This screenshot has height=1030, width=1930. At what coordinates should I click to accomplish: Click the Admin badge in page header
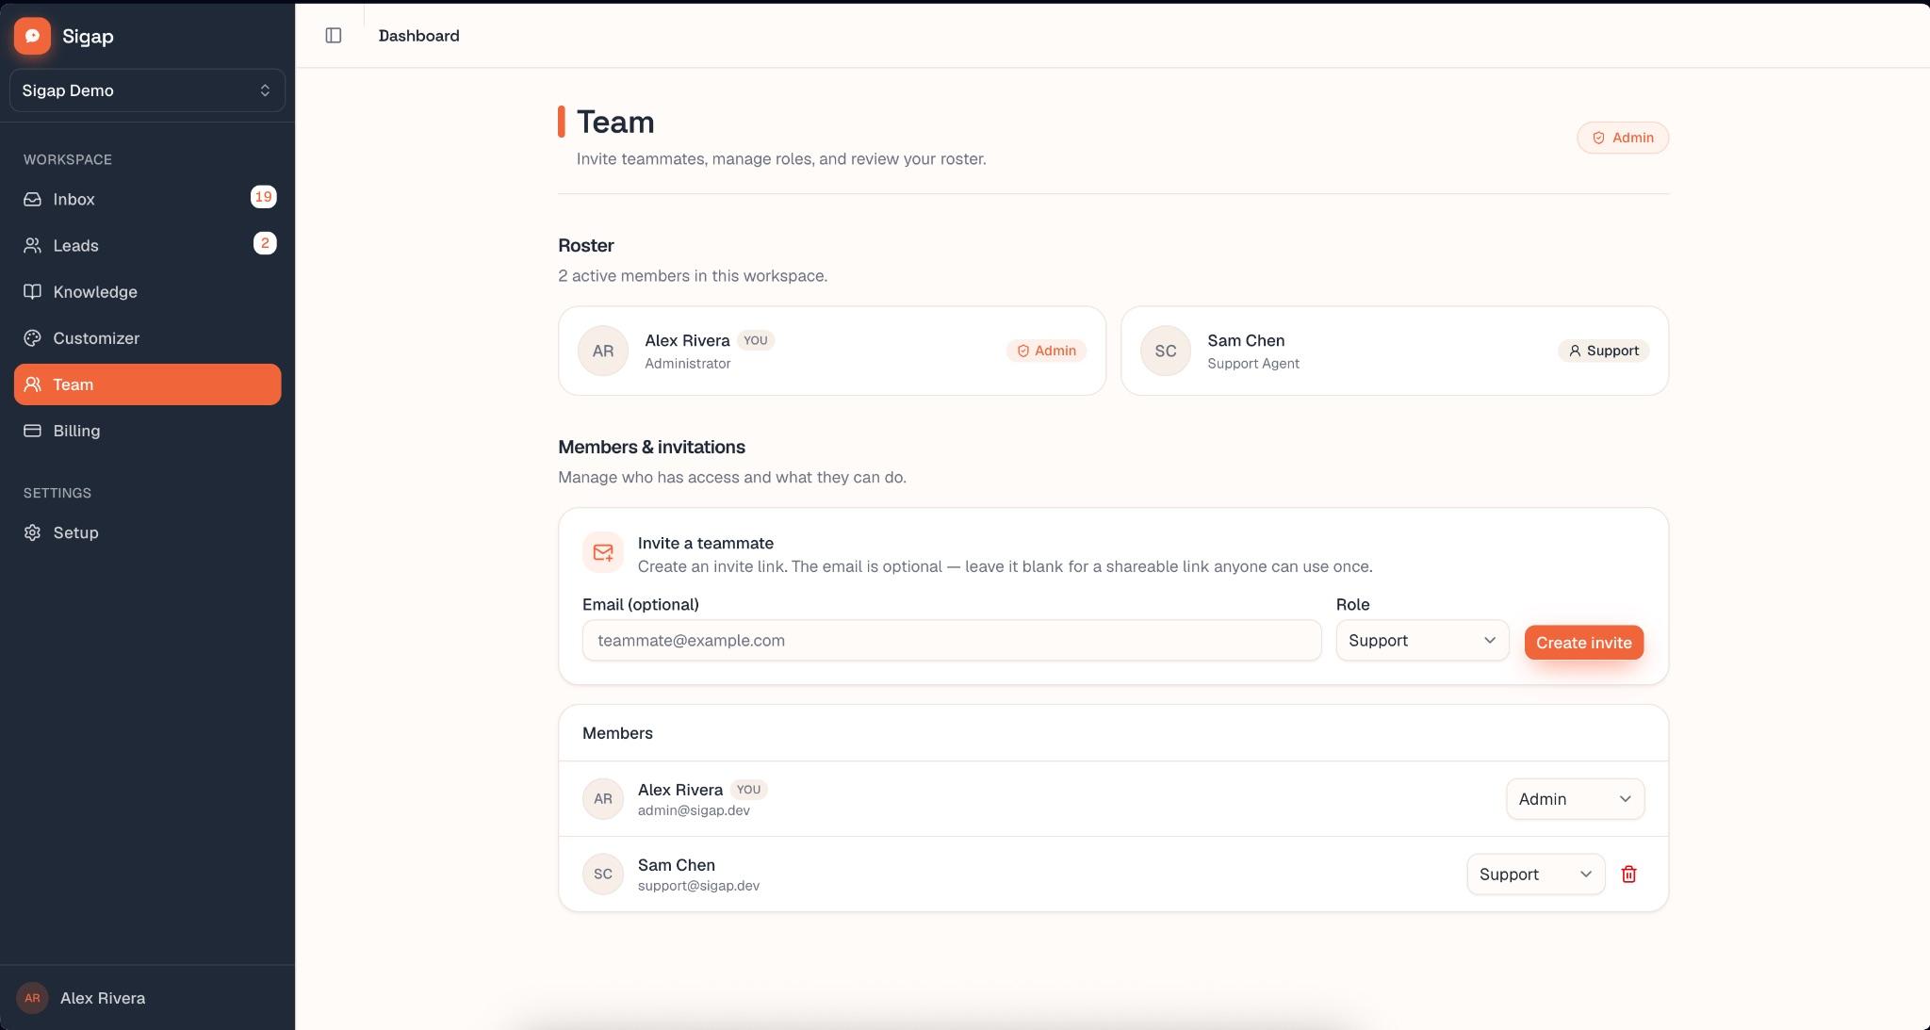1622,138
